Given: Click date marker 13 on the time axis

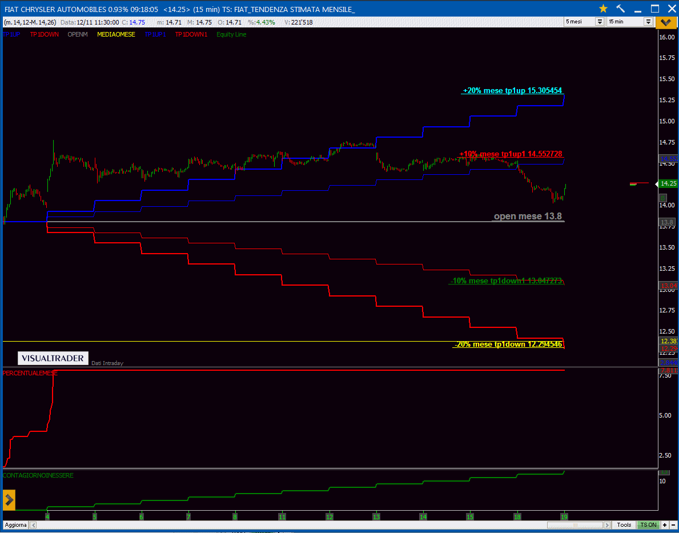Looking at the screenshot, I should click(376, 517).
